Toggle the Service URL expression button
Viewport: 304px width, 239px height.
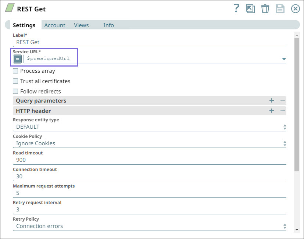[x=17, y=59]
